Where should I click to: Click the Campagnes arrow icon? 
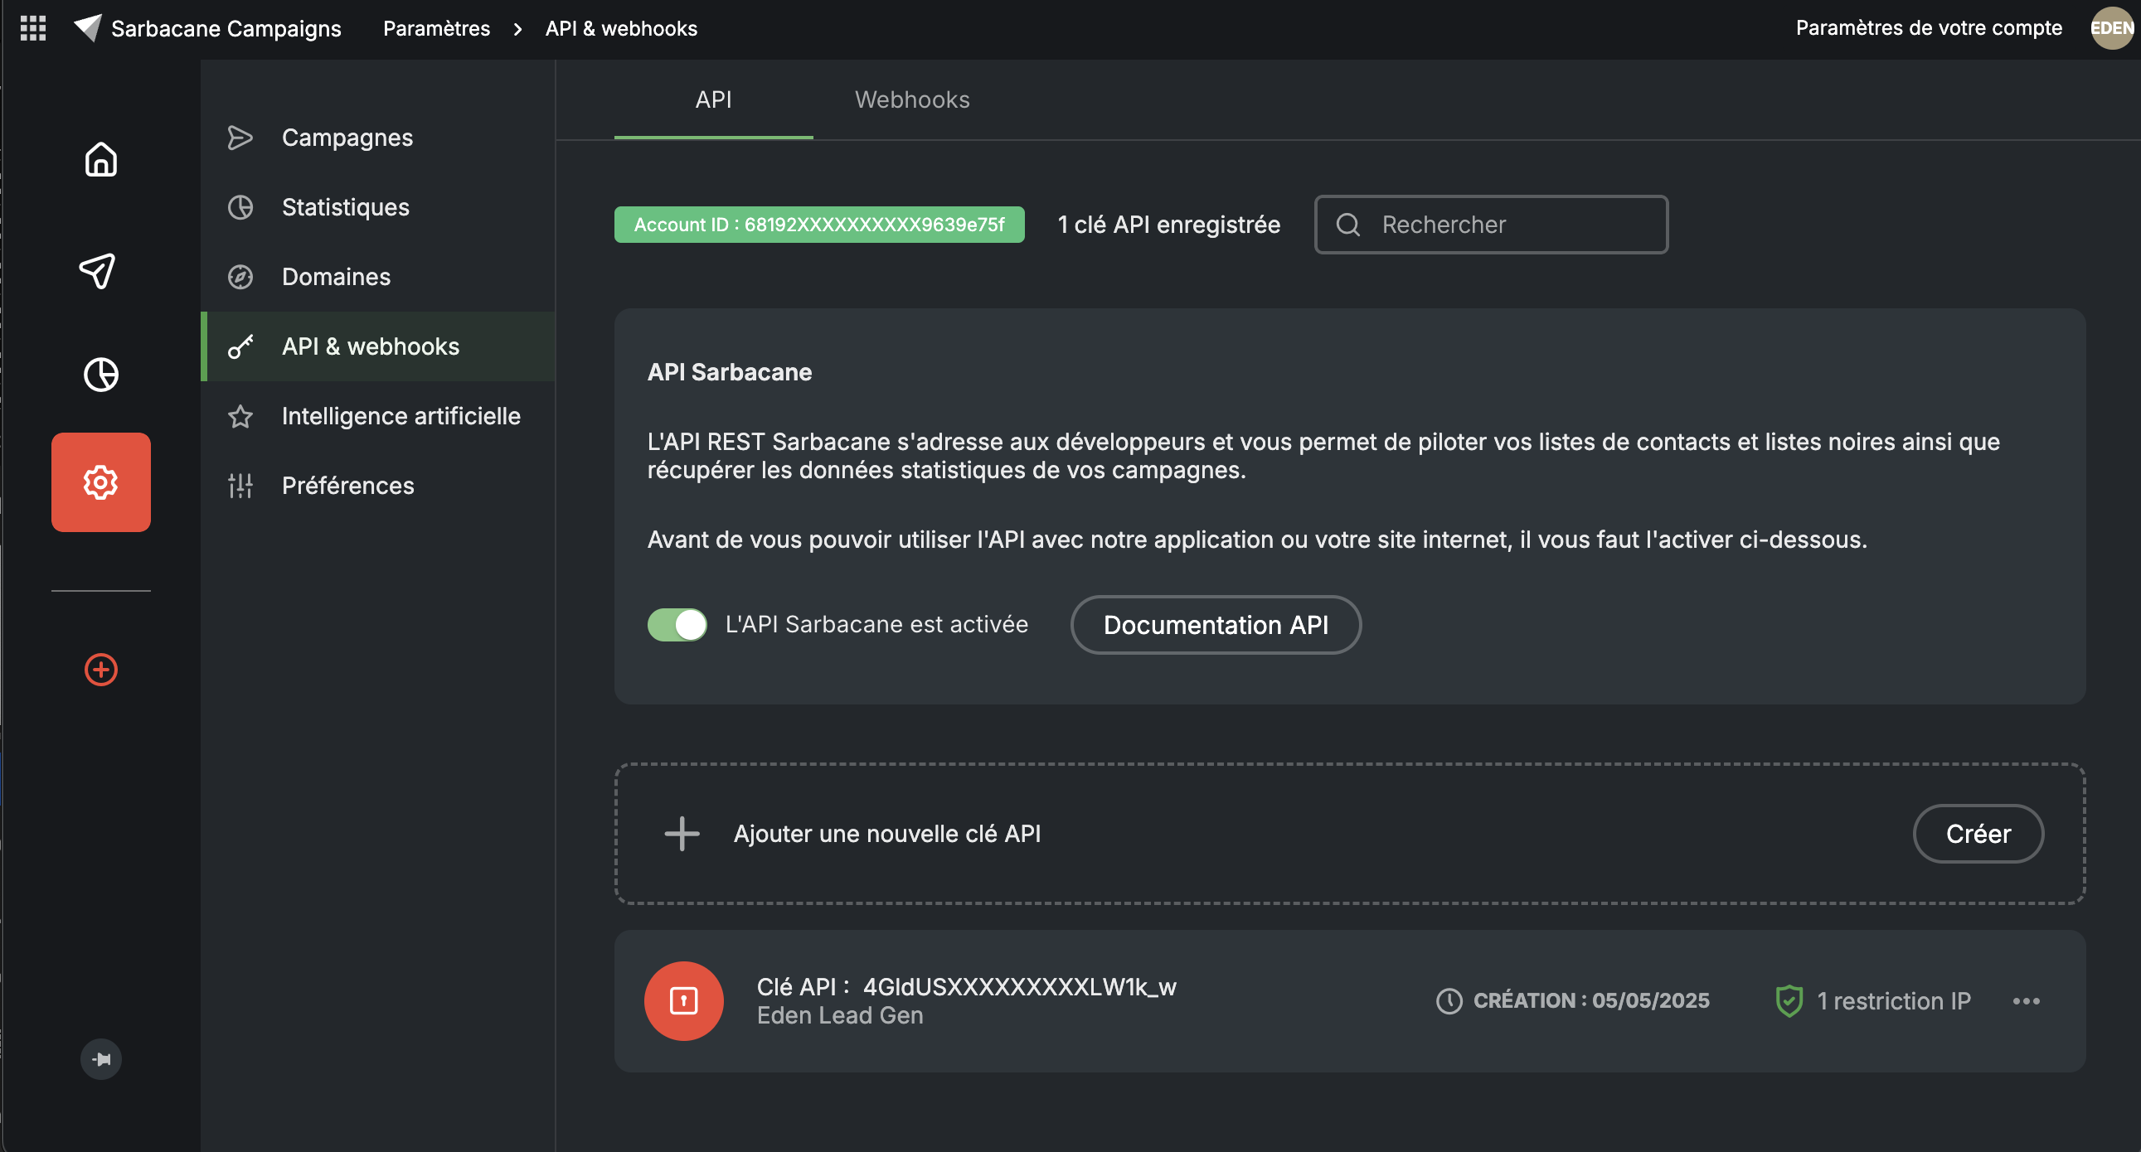240,137
